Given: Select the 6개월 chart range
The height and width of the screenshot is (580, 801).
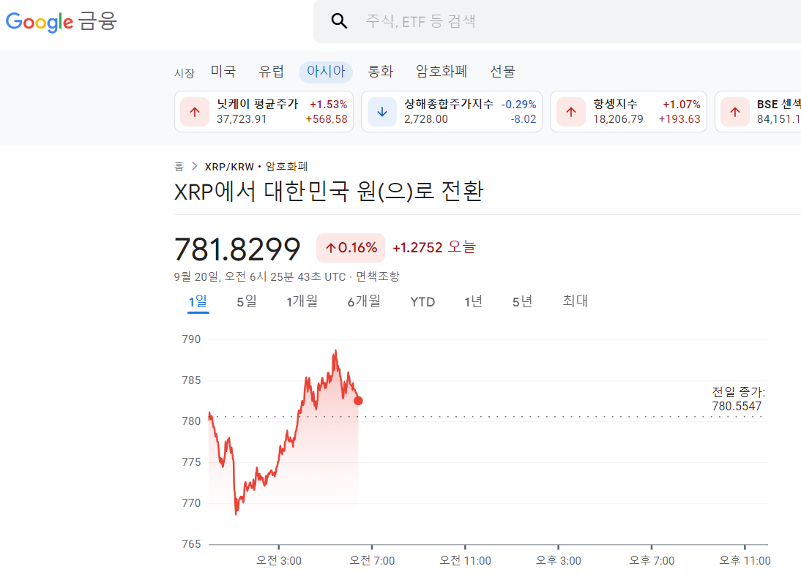Looking at the screenshot, I should click(364, 301).
